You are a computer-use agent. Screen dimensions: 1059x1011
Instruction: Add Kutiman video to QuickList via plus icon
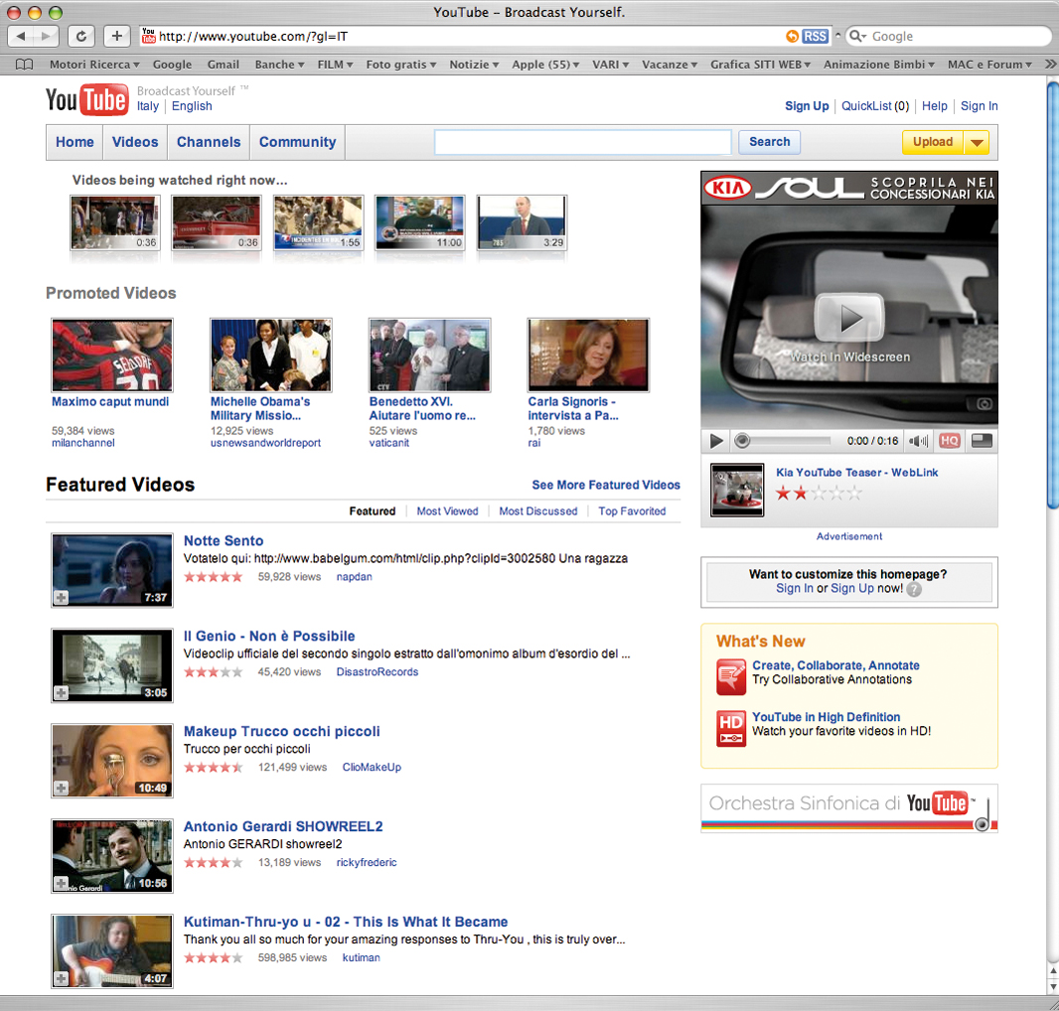pyautogui.click(x=61, y=978)
